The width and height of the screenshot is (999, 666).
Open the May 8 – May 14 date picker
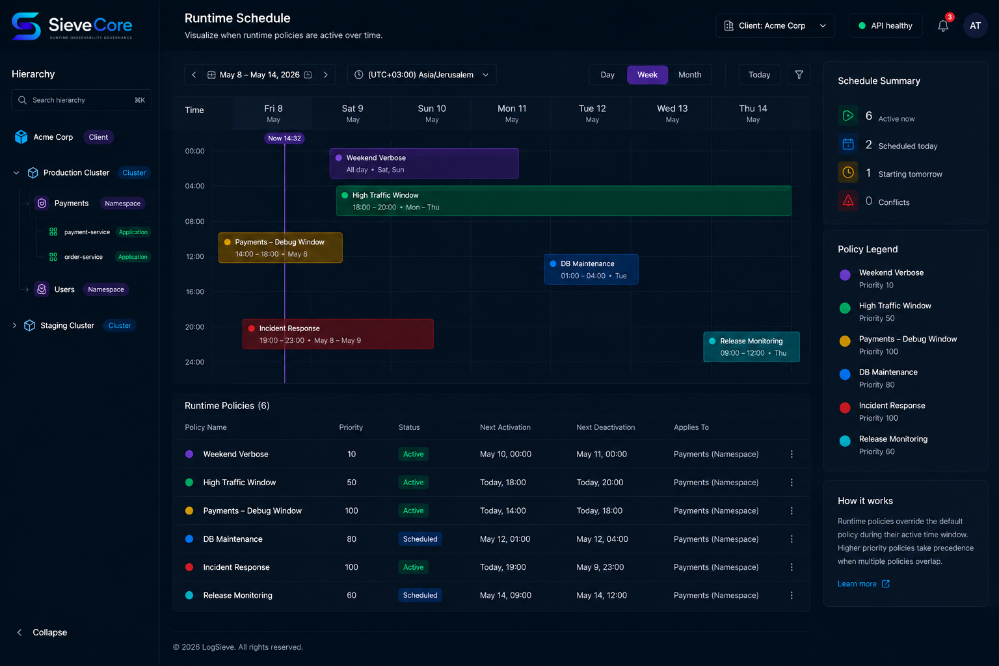(x=260, y=75)
